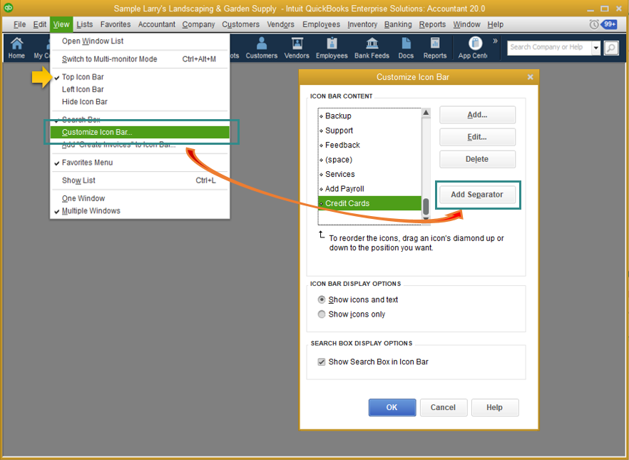
Task: Choose Left Icon Bar option
Action: coord(140,89)
